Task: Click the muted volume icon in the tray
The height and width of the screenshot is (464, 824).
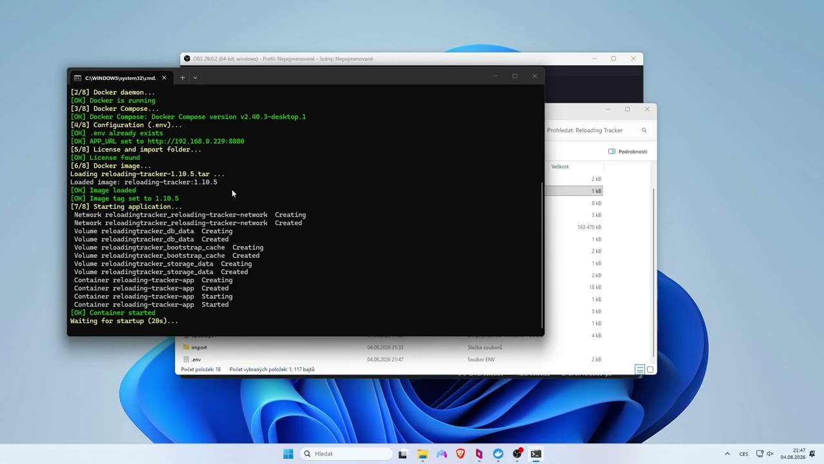Action: tap(770, 454)
